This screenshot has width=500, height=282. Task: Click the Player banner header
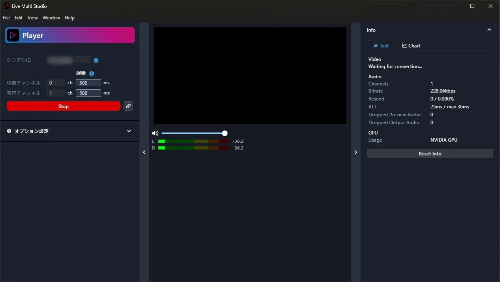[70, 35]
